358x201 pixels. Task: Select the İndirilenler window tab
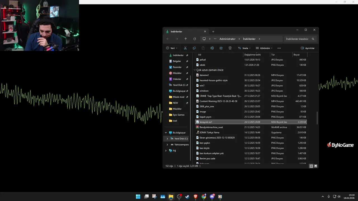186,32
